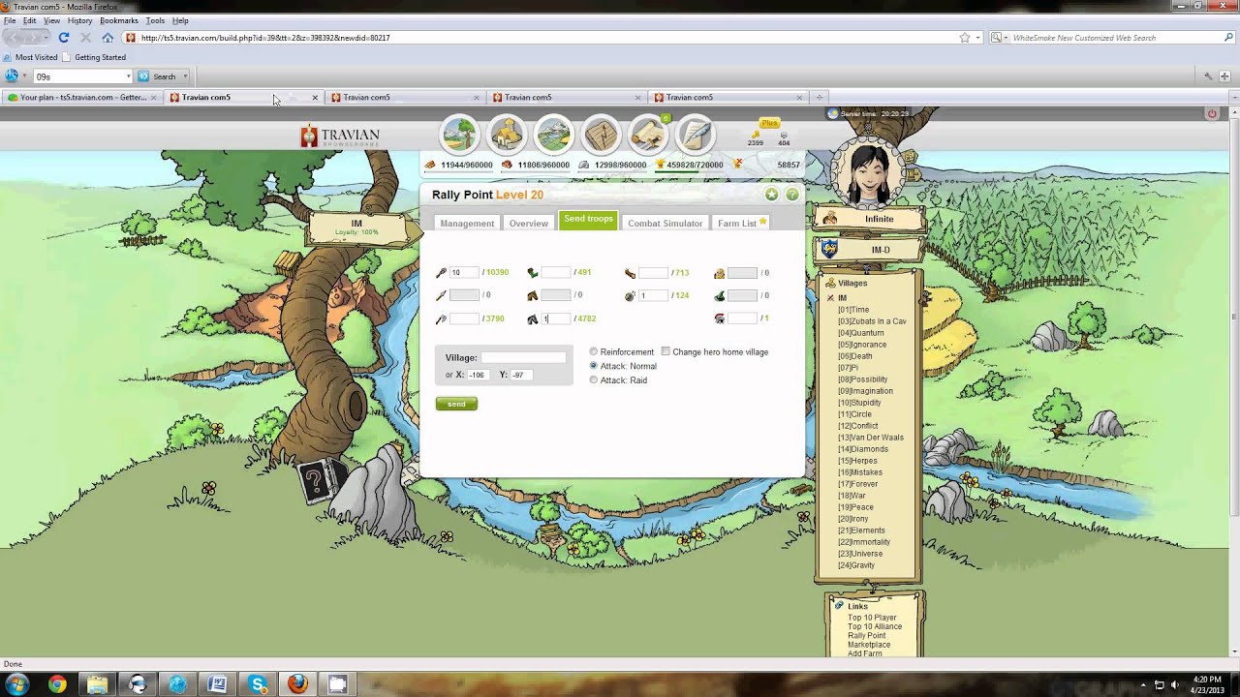Open a new browser tab
1240x697 pixels.
[820, 98]
